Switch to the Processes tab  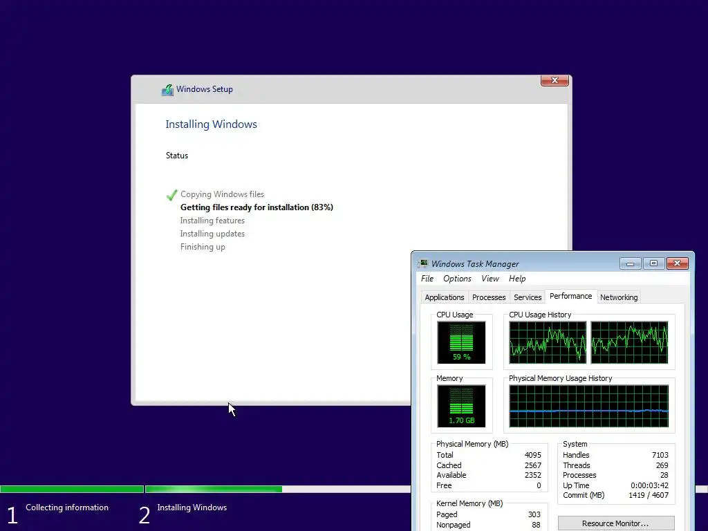click(x=489, y=297)
